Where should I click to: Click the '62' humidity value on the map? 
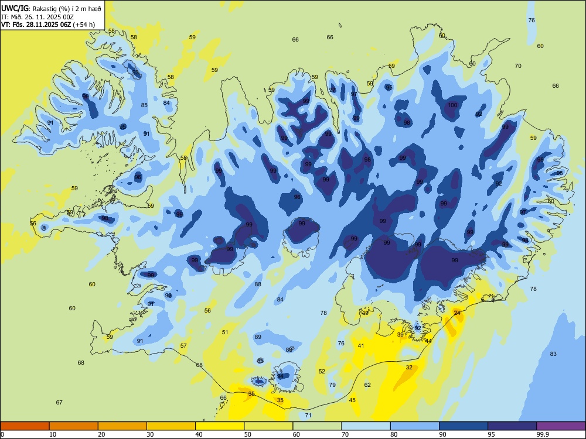(x=367, y=385)
